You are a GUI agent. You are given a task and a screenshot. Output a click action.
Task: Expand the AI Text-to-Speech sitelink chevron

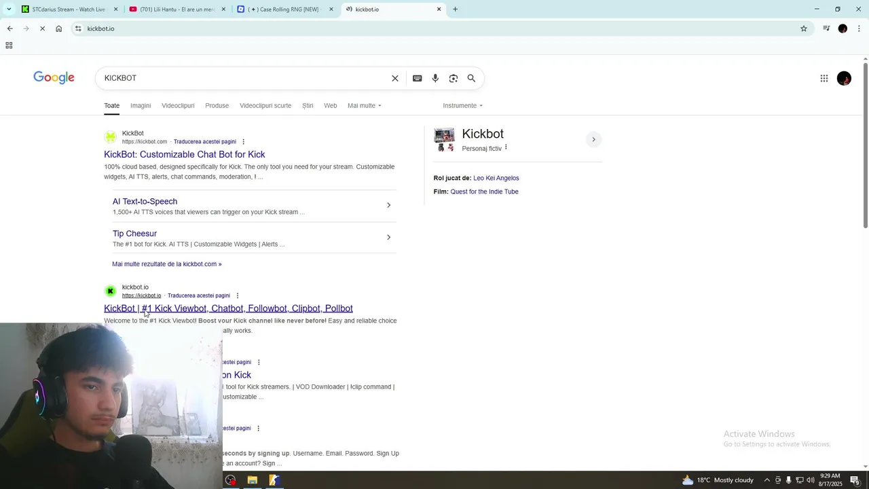(x=388, y=205)
